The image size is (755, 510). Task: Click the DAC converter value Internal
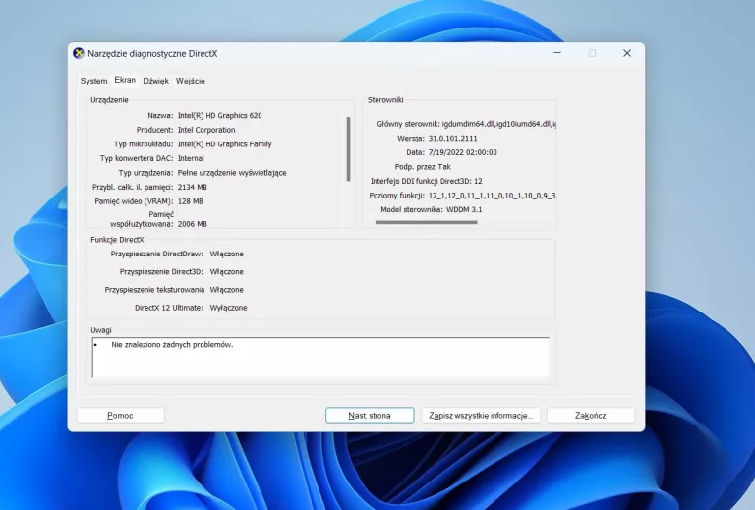pos(191,158)
